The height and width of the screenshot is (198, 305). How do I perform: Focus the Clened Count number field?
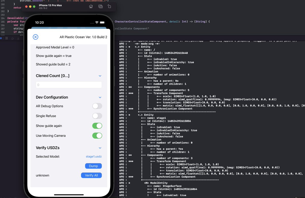coord(69,85)
